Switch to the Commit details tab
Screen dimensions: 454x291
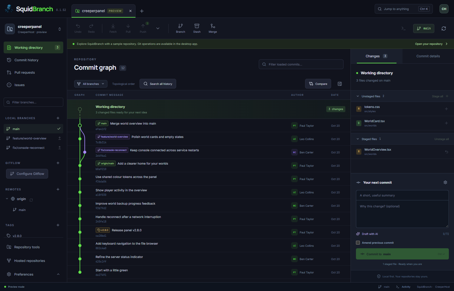[428, 56]
